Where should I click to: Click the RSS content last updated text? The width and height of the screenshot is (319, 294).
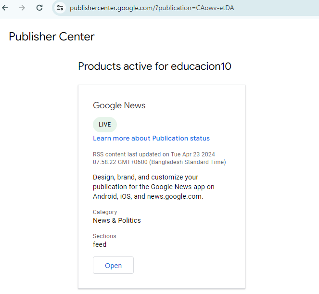153,154
